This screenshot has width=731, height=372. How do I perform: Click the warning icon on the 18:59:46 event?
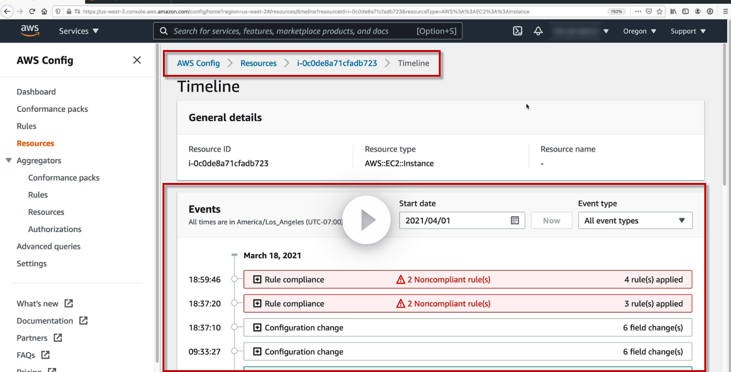[x=400, y=279]
